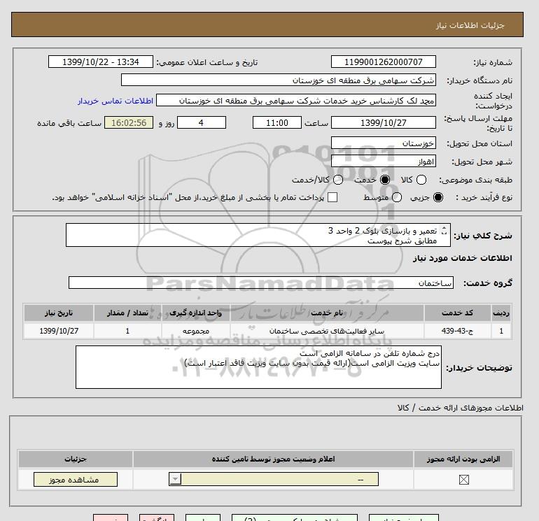
Task: Click the service group ساختمان field
Action: [261, 283]
